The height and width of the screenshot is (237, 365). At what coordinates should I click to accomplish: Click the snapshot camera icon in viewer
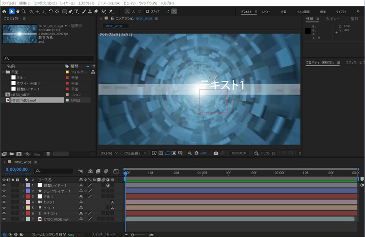click(216, 153)
